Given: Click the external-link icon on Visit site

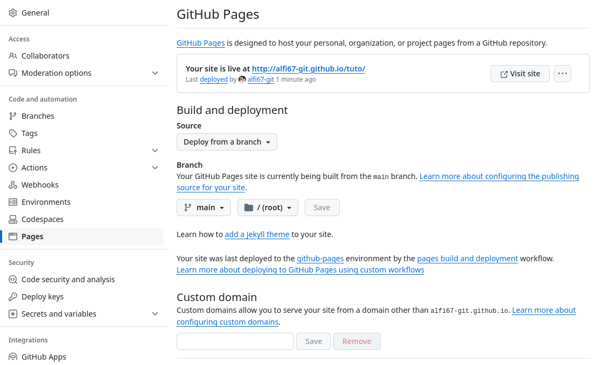Looking at the screenshot, I should pyautogui.click(x=504, y=74).
